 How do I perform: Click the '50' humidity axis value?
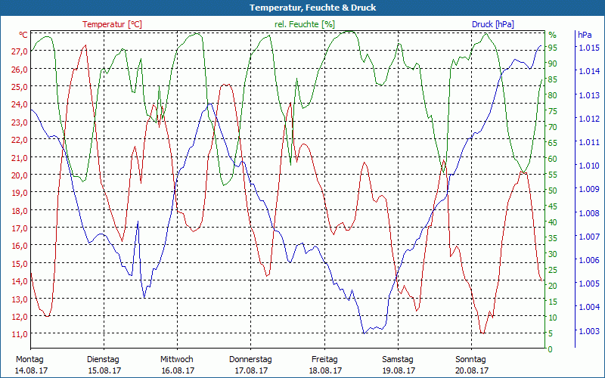(x=553, y=191)
